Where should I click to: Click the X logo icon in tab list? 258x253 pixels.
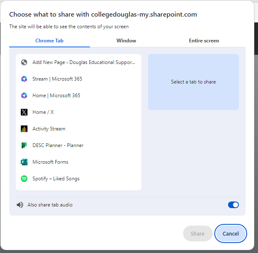tap(24, 112)
